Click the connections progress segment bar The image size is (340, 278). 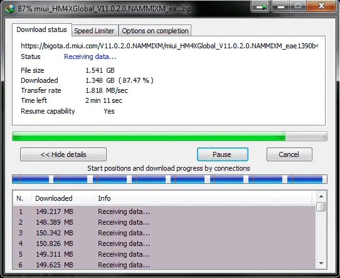click(169, 179)
